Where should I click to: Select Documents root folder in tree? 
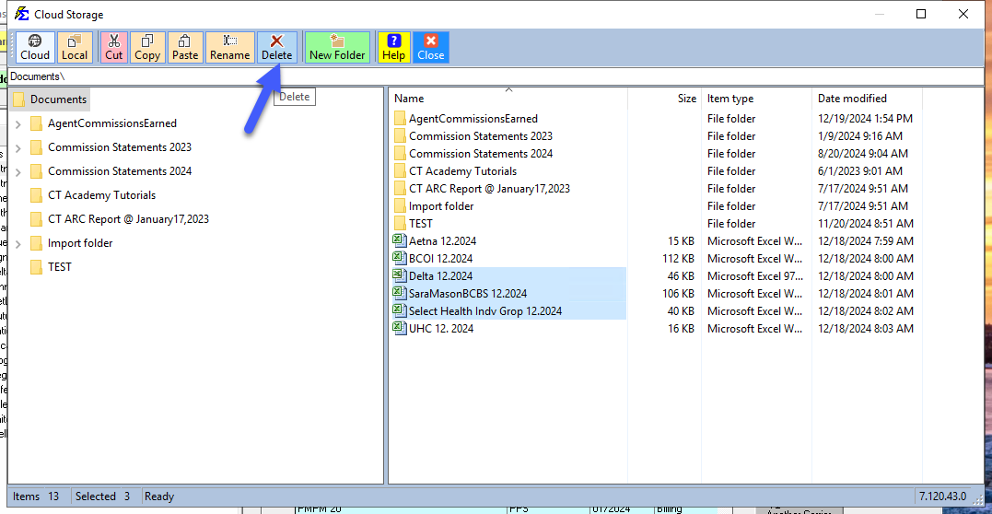point(51,99)
